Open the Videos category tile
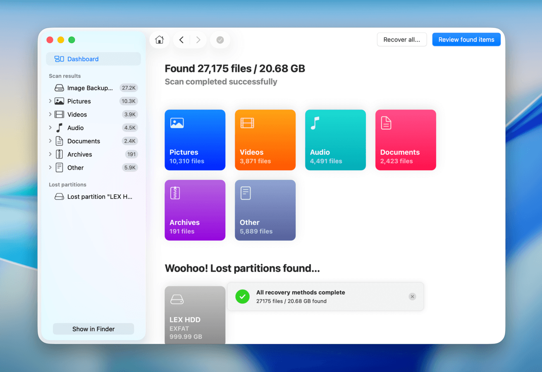This screenshot has height=372, width=542. click(265, 140)
